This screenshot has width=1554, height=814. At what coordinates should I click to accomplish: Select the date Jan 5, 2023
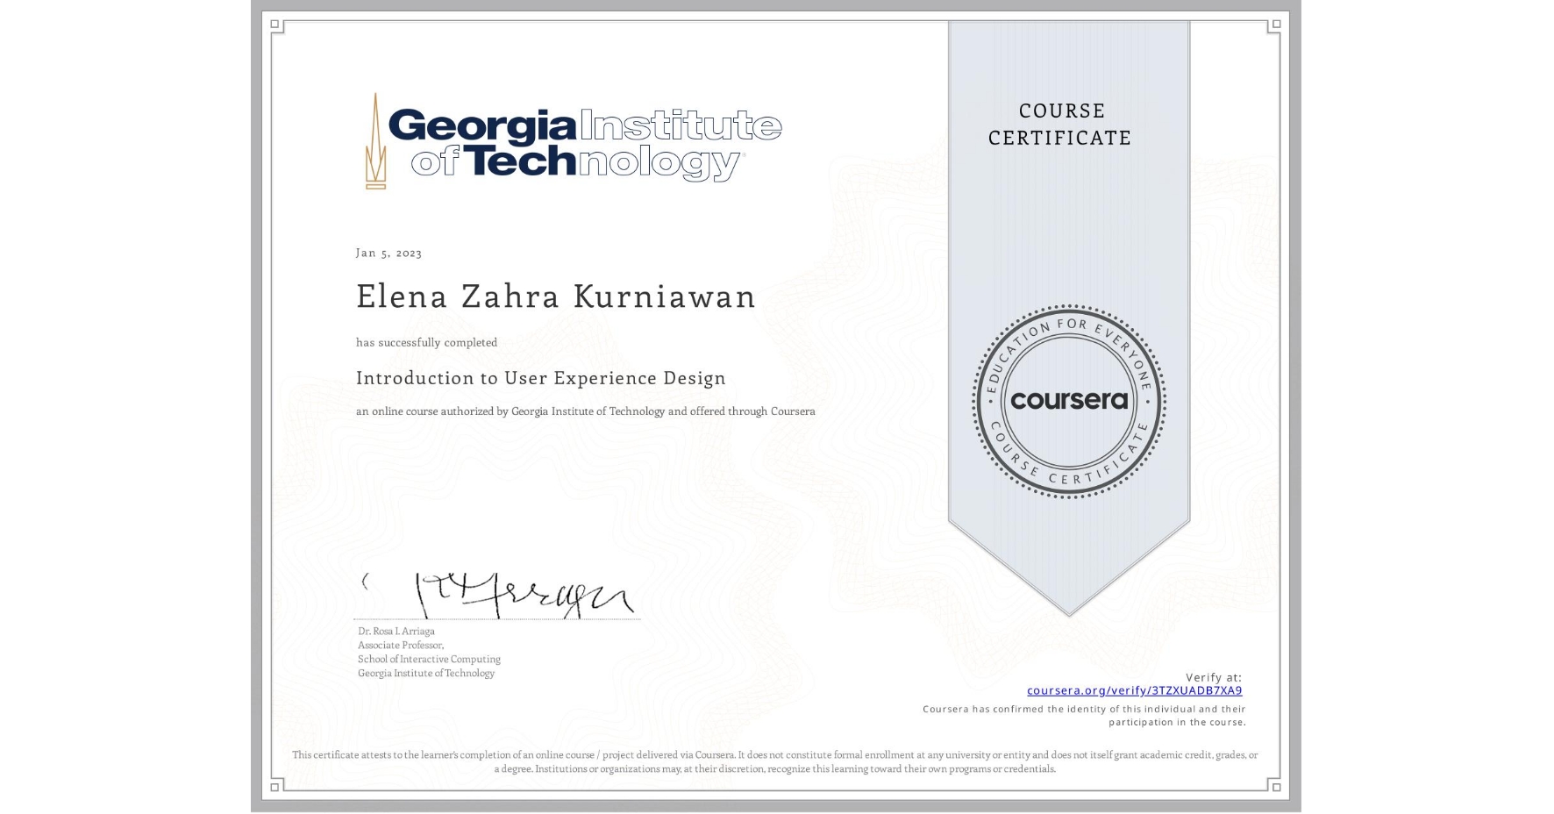(388, 253)
